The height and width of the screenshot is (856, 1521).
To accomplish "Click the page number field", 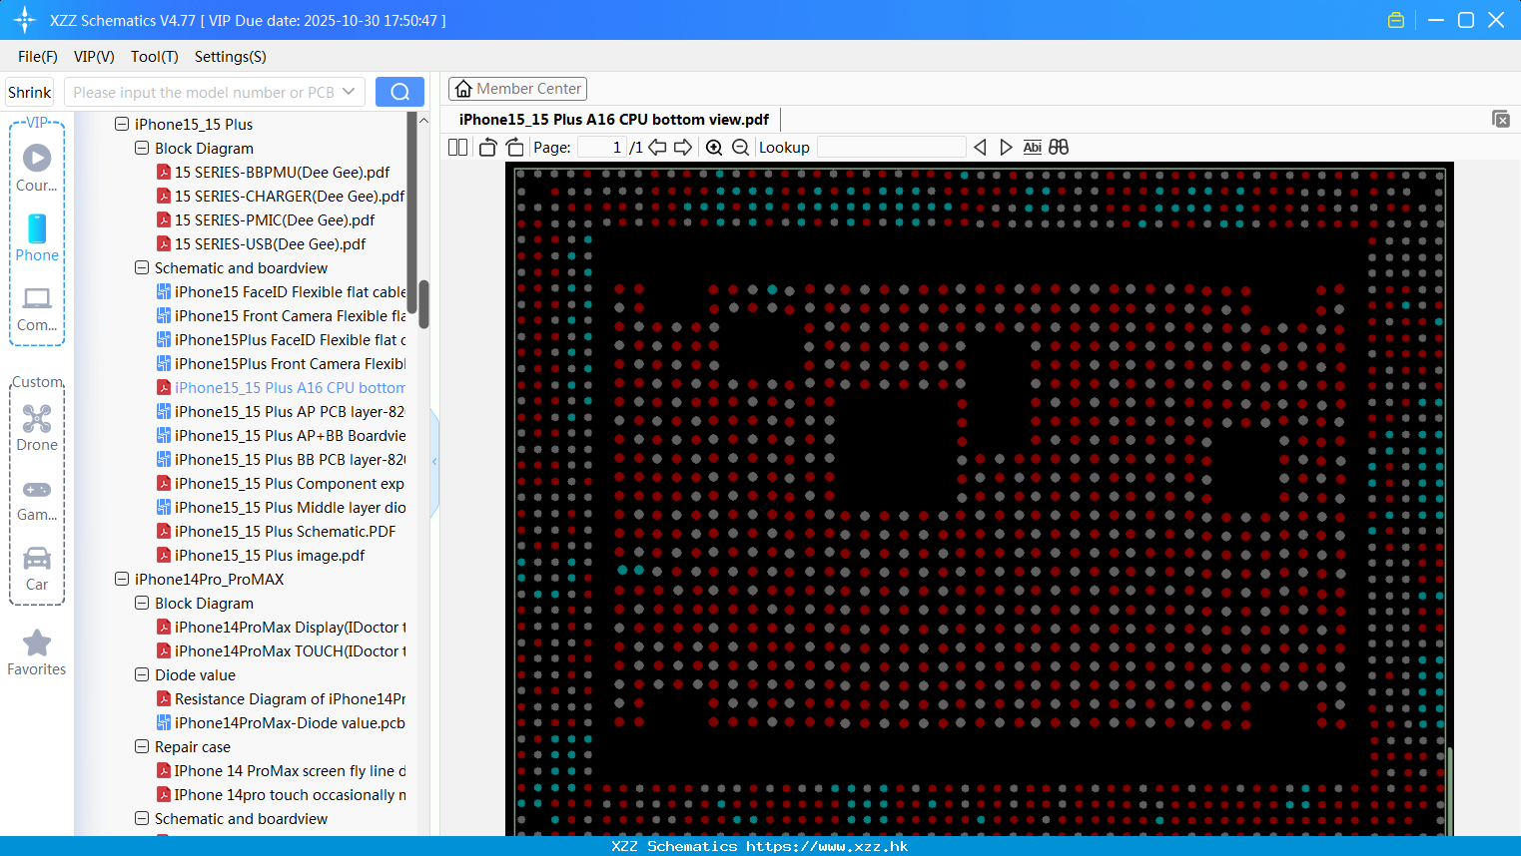I will tap(601, 147).
